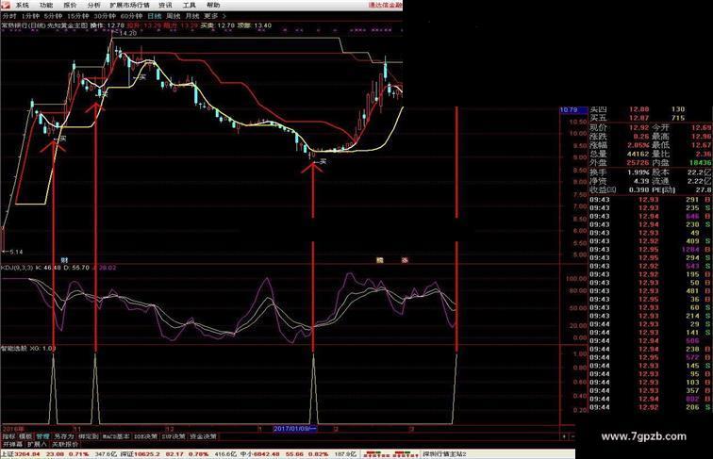Click the 买四 12.88 order row
Image resolution: width=713 pixels, height=459 pixels.
coord(638,109)
